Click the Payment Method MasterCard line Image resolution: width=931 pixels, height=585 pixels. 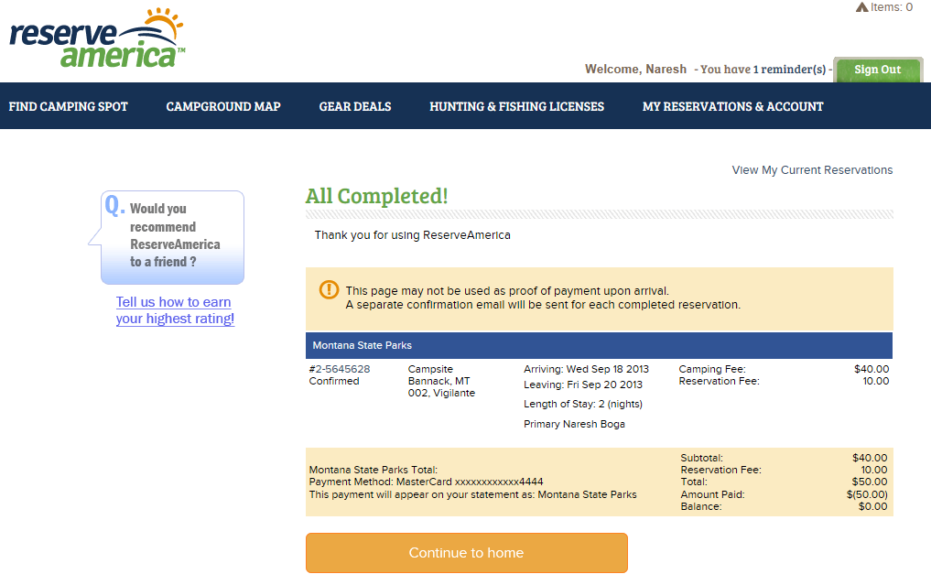coord(426,482)
